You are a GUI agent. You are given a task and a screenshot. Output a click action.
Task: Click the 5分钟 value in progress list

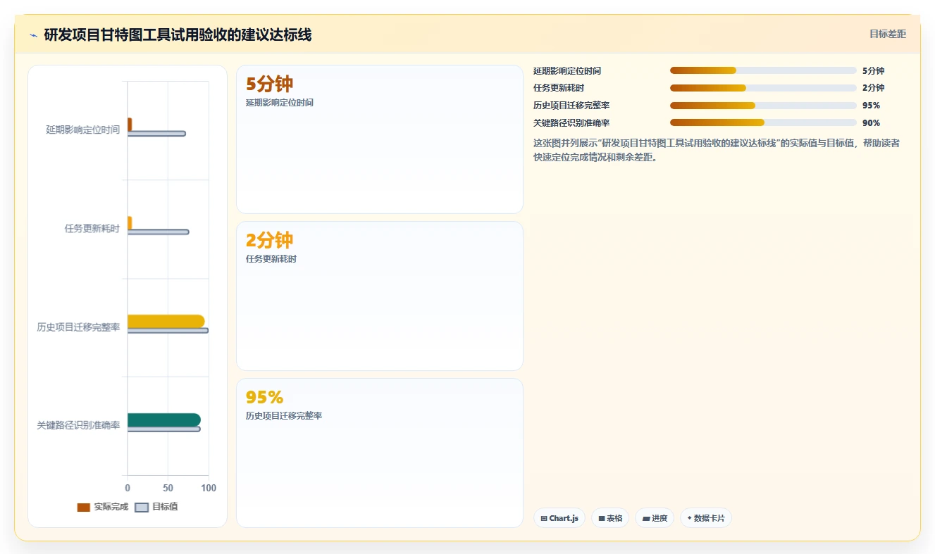(x=873, y=70)
